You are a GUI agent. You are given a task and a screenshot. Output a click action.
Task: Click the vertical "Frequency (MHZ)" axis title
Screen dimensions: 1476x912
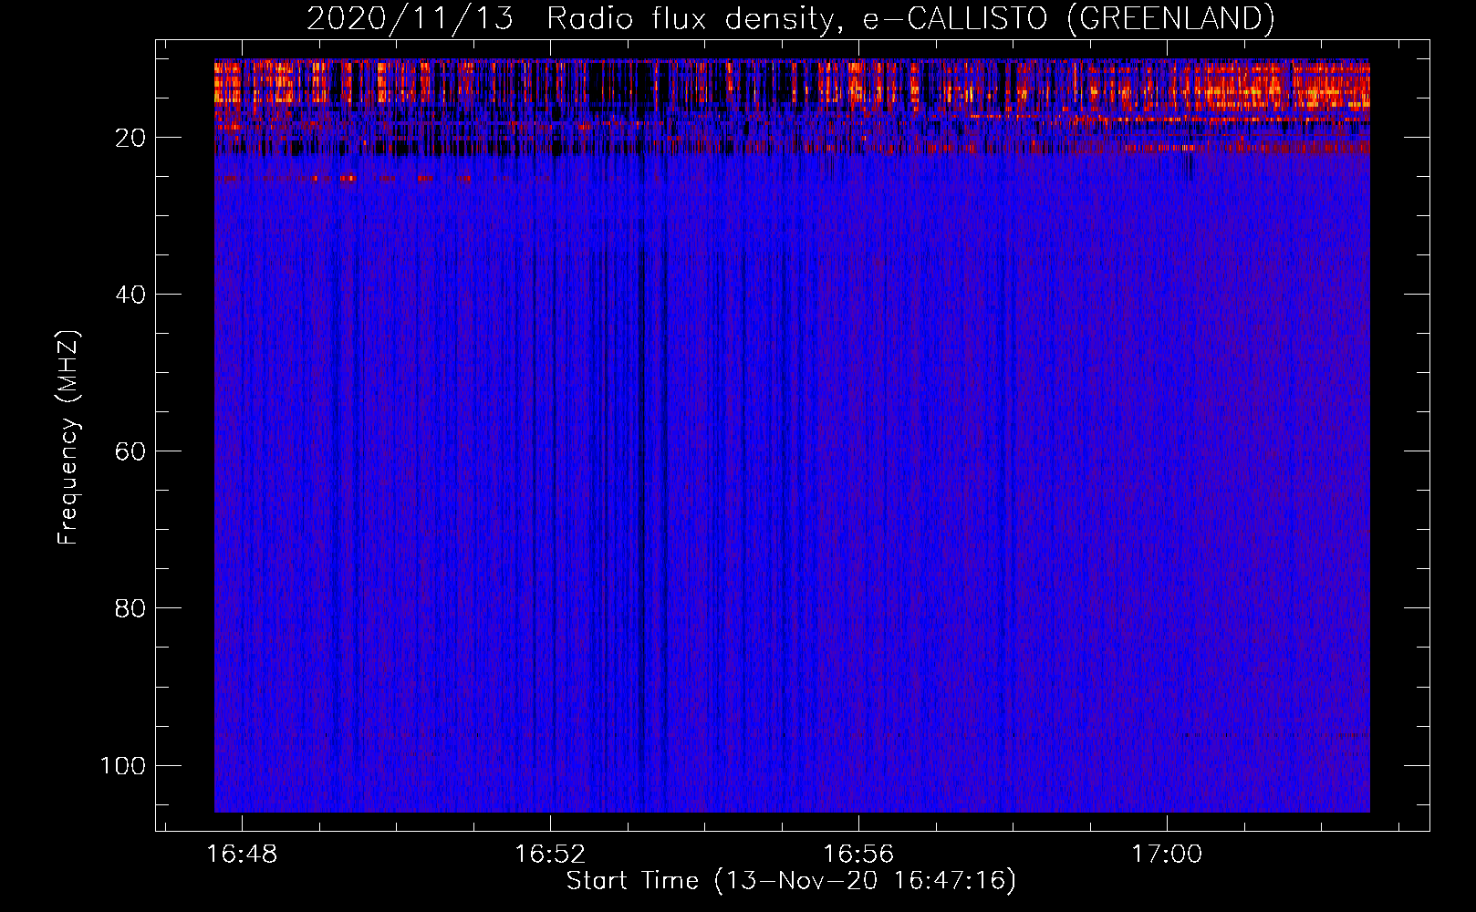tap(68, 438)
